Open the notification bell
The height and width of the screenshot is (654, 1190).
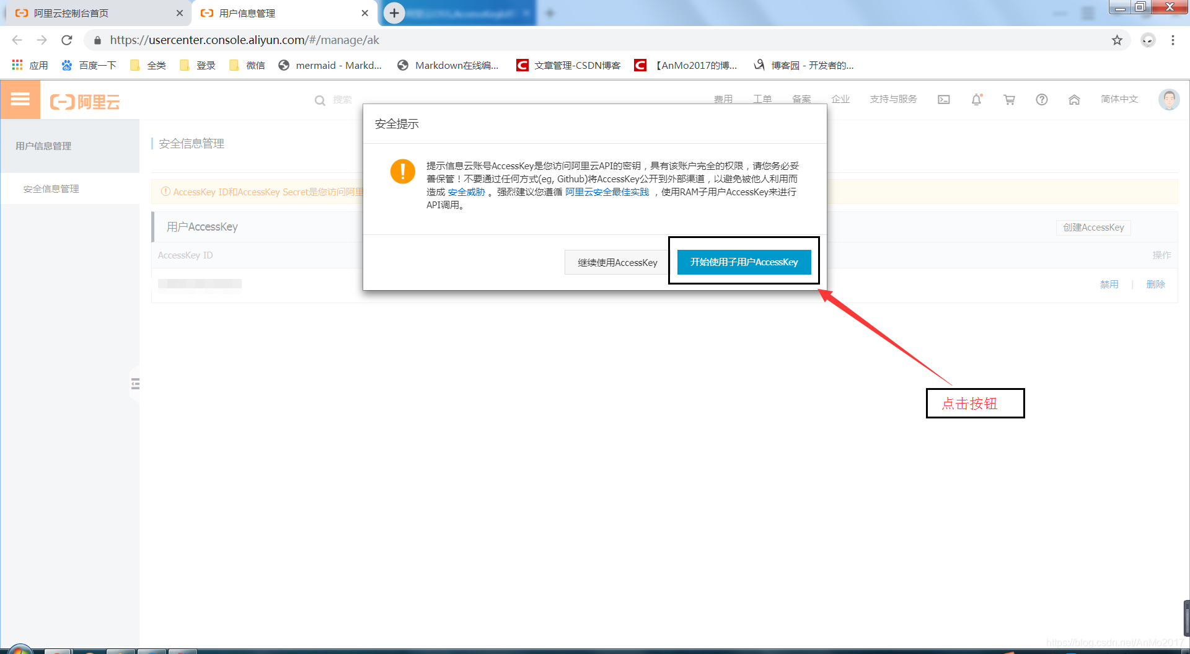(976, 99)
